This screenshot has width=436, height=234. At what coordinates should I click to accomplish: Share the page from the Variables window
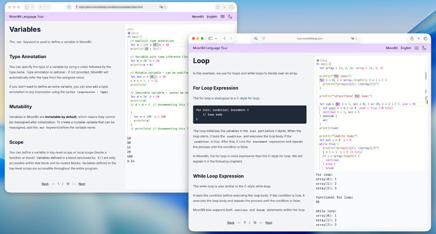[x=218, y=7]
